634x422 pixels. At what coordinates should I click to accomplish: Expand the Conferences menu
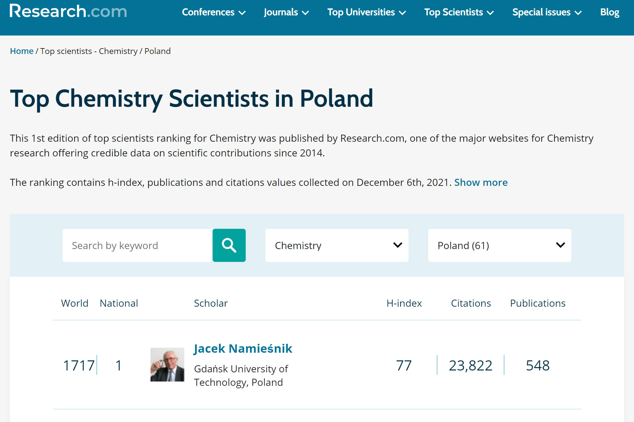pos(214,12)
